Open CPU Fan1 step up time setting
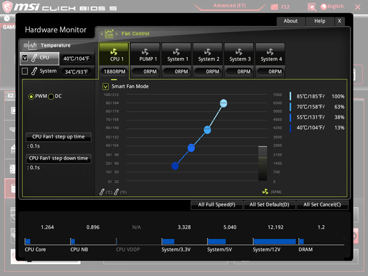Image resolution: width=368 pixels, height=276 pixels. click(58, 137)
